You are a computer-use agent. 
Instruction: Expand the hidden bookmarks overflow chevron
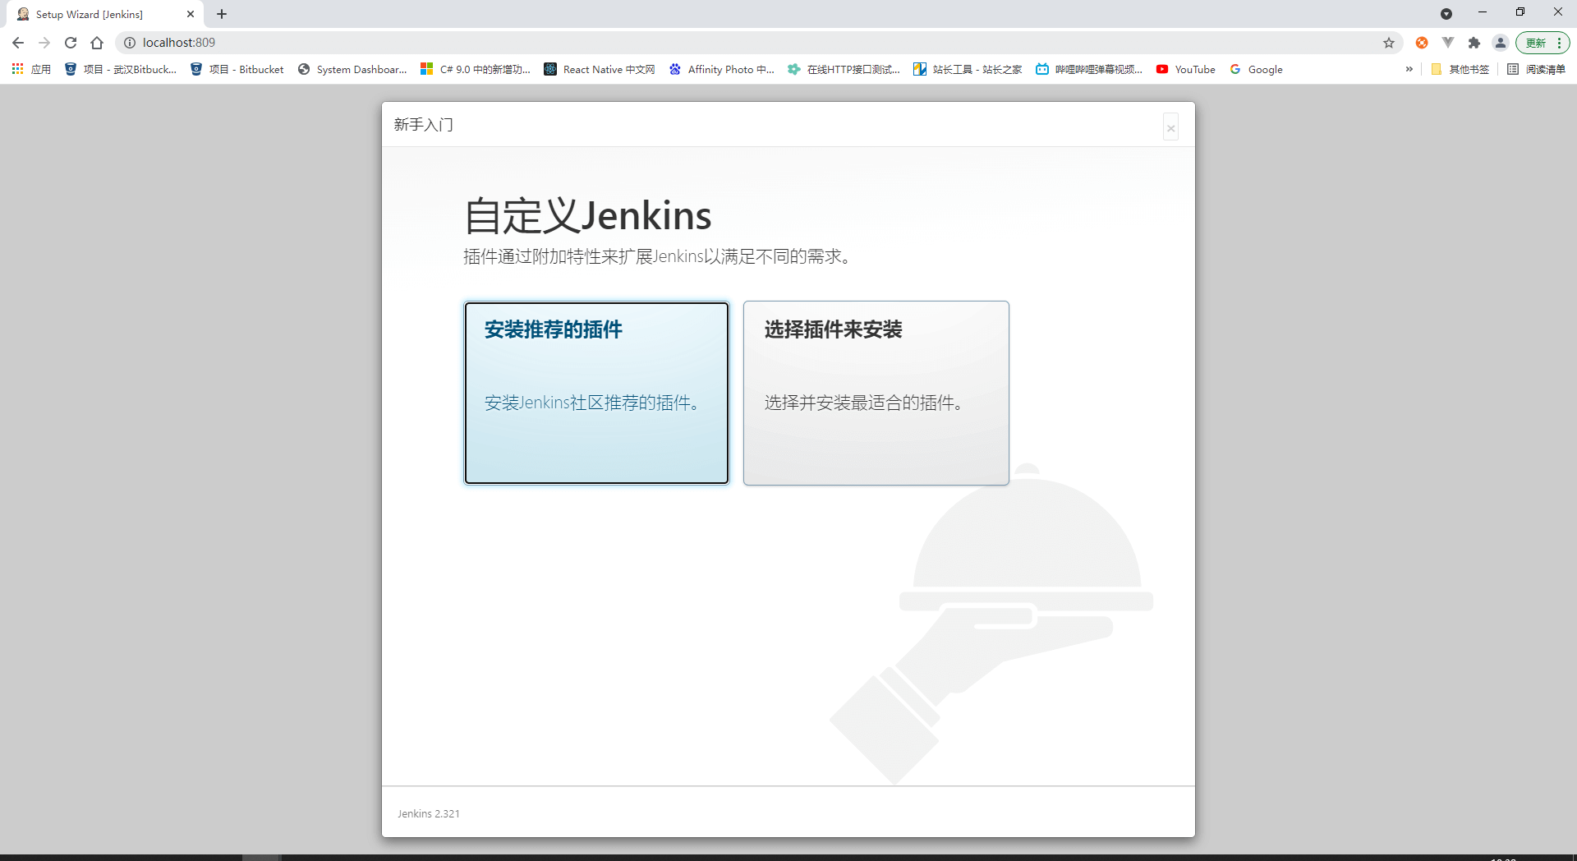[1409, 69]
